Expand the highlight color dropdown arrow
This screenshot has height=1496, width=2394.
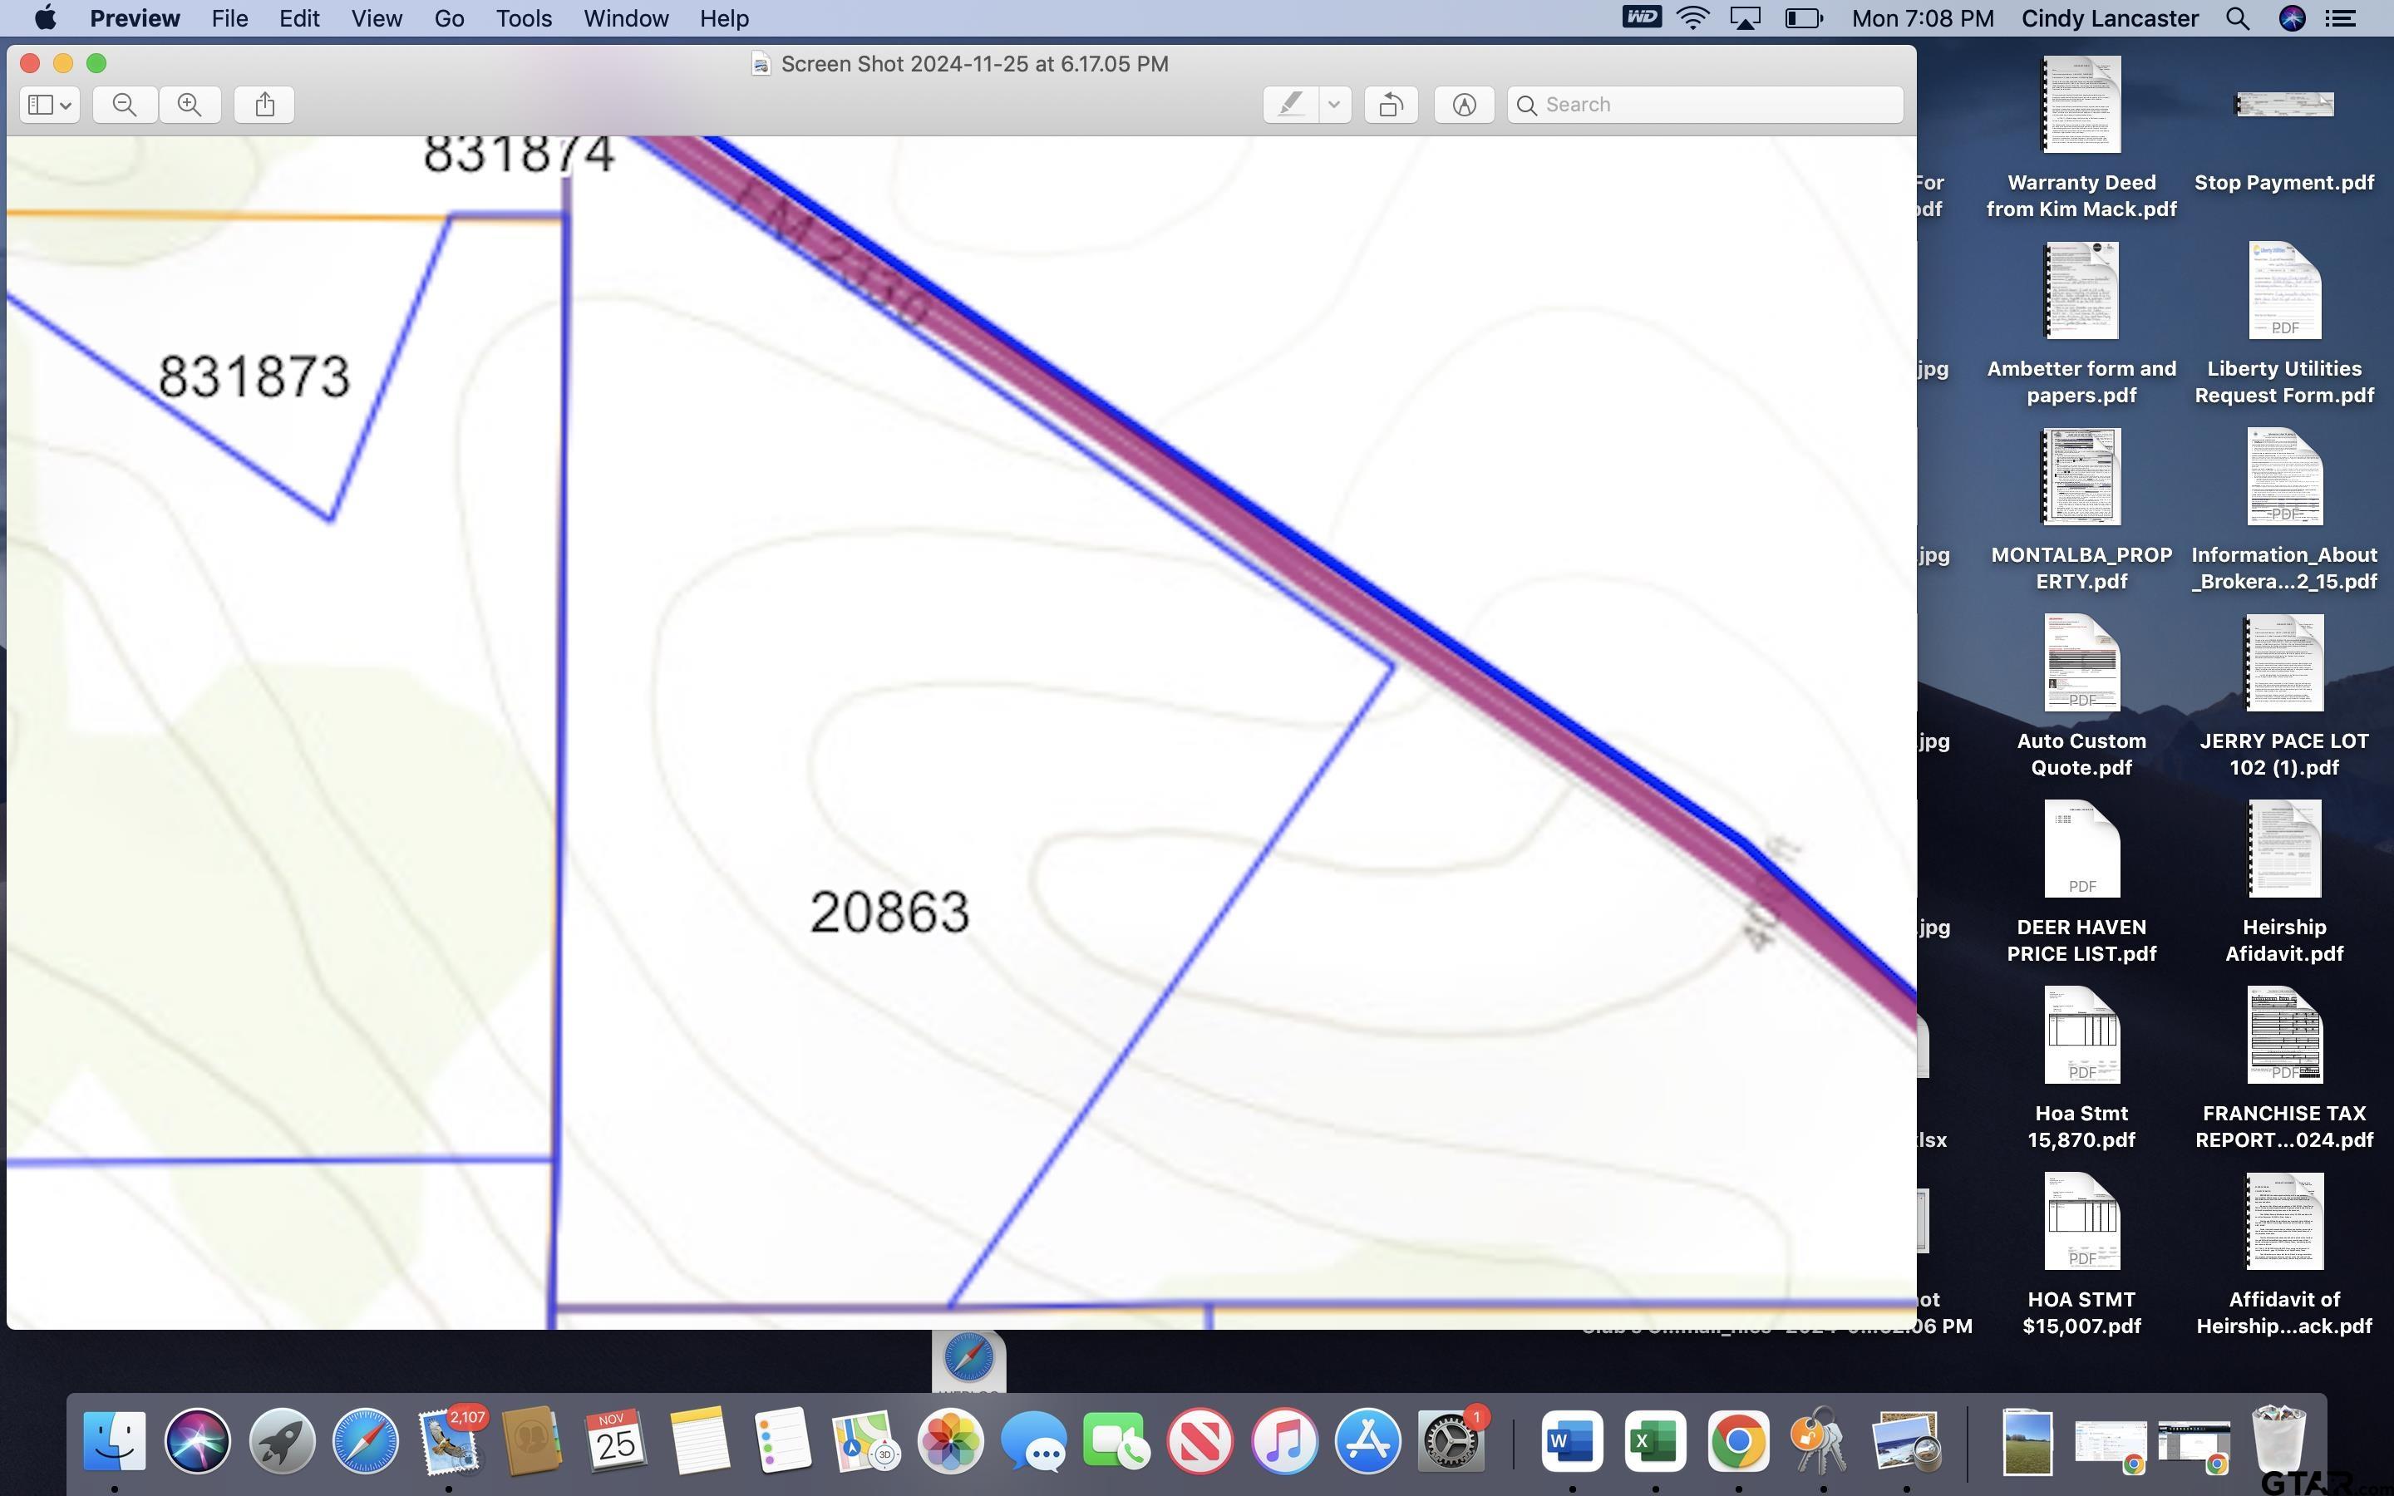pyautogui.click(x=1334, y=104)
